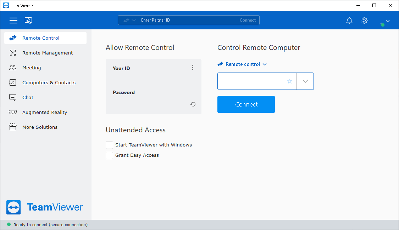399x230 pixels.
Task: Click the Unattended Access heading
Action: [135, 130]
